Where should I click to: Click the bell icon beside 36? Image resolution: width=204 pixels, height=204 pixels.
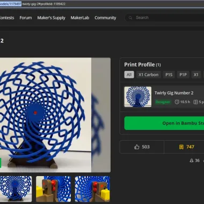192,161
